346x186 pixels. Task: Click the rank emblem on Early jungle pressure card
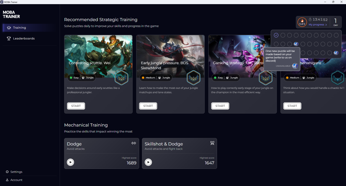194,78
